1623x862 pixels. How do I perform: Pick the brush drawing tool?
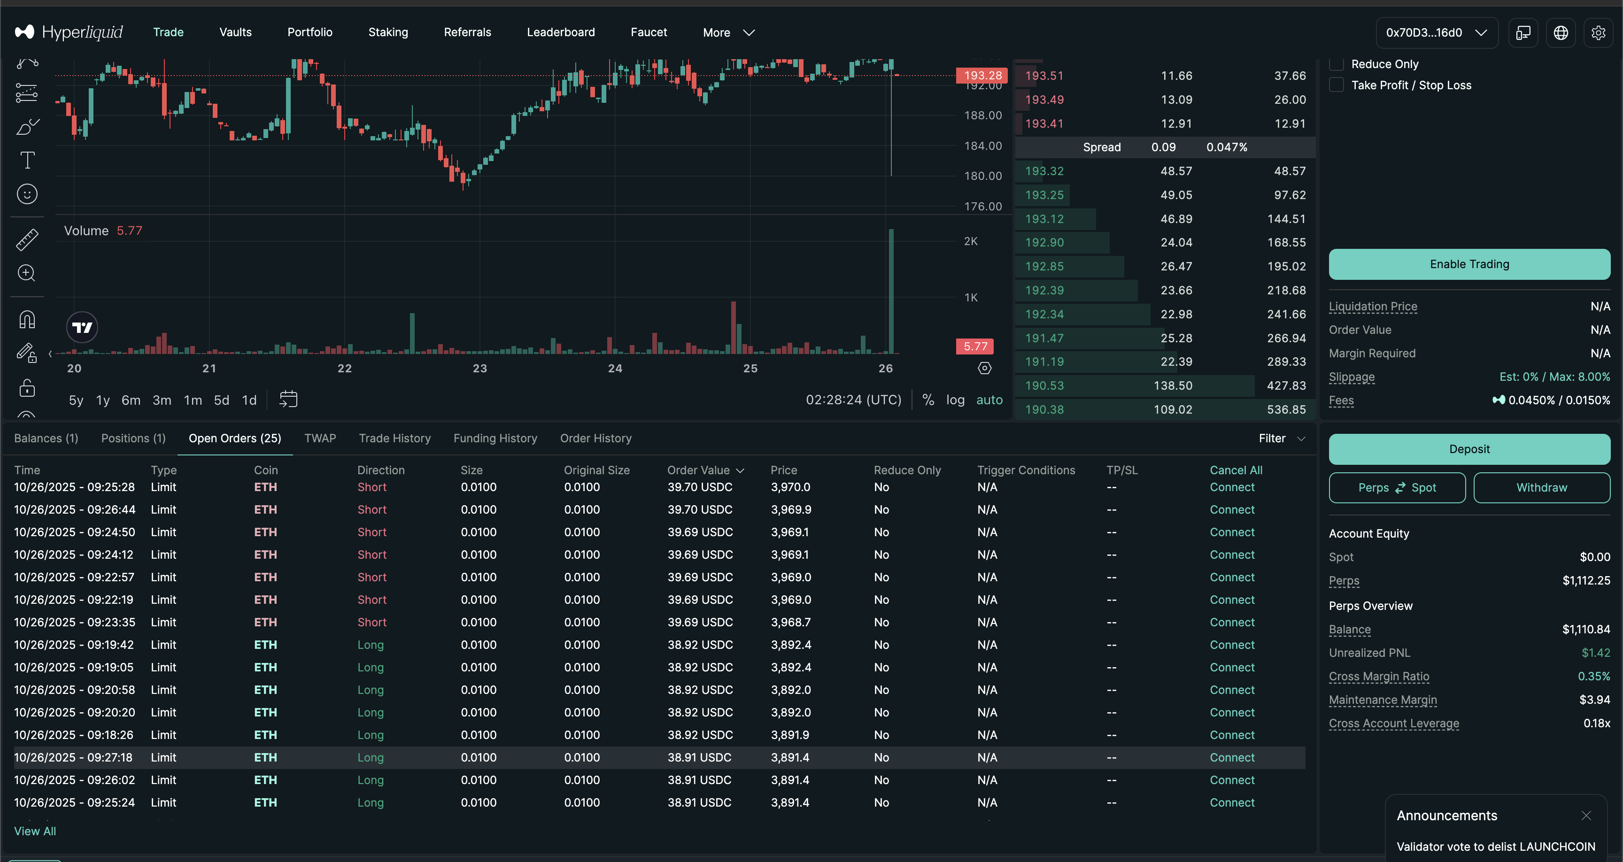coord(26,127)
